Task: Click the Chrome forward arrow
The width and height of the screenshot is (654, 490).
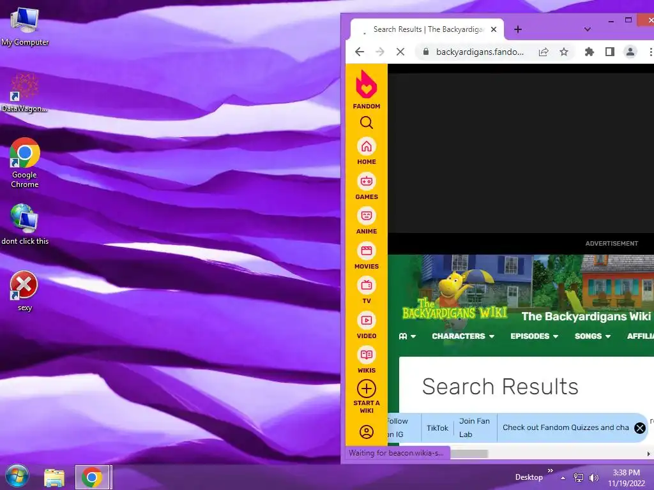Action: pyautogui.click(x=379, y=52)
